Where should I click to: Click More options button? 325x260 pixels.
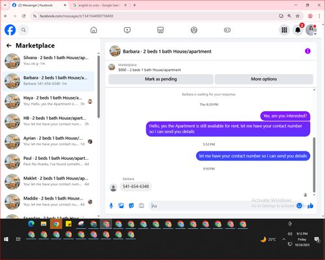[x=264, y=79]
